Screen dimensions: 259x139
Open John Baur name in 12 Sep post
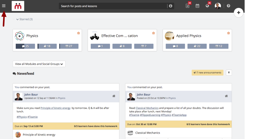coord(31,95)
